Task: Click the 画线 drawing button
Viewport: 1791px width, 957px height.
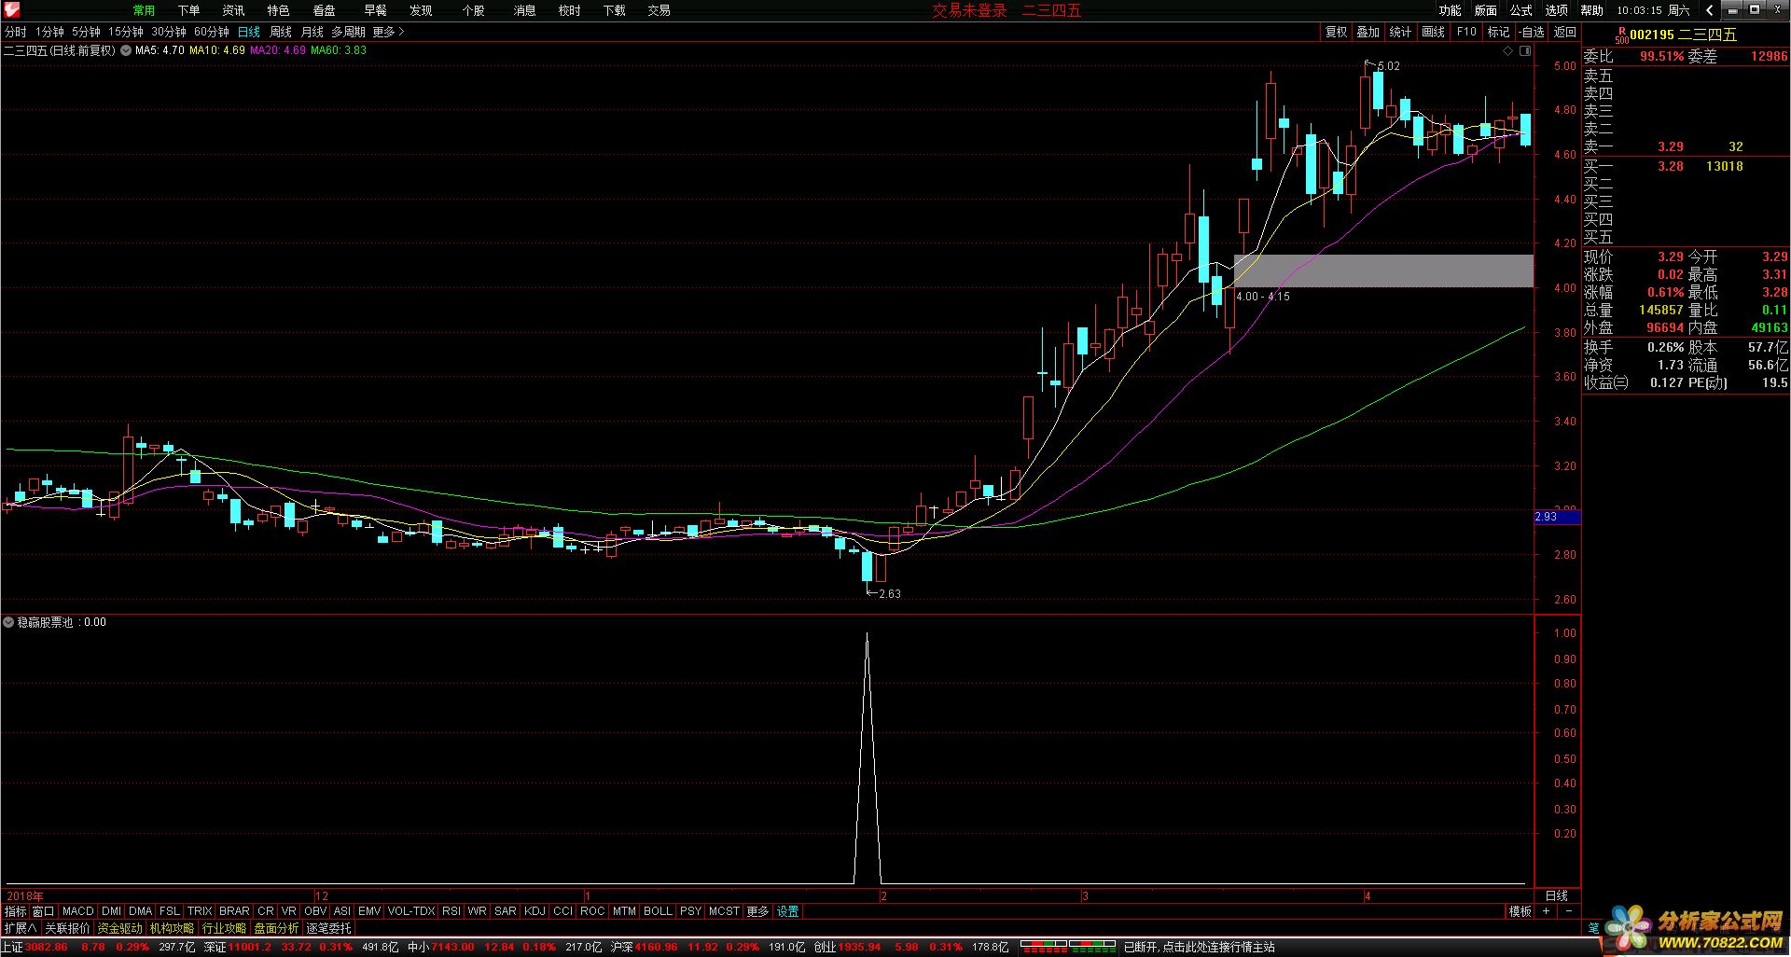Action: pos(1433,32)
